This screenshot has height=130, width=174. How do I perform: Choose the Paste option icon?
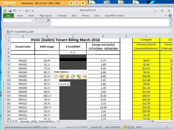click(55, 76)
